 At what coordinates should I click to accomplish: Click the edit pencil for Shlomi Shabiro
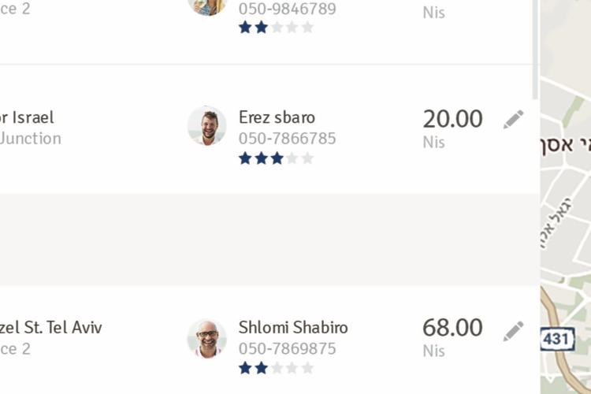pyautogui.click(x=513, y=331)
